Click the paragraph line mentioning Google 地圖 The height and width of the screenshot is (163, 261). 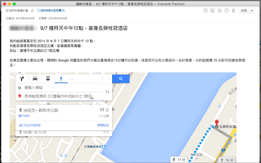pos(127,60)
